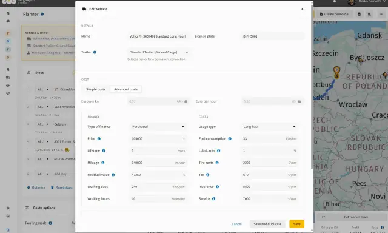Screen dimensions: 388x233
Task: Click the info icon next to Trailer
Action: [95, 52]
